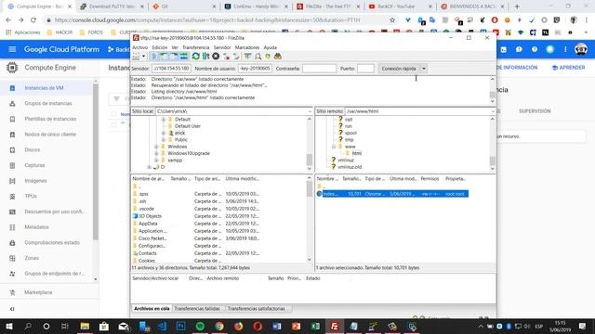This screenshot has width=595, height=334.
Task: Click the Servidor host input field
Action: [x=171, y=69]
